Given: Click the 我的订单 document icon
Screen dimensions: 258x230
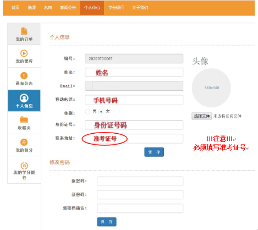Looking at the screenshot, I should click(x=24, y=31).
